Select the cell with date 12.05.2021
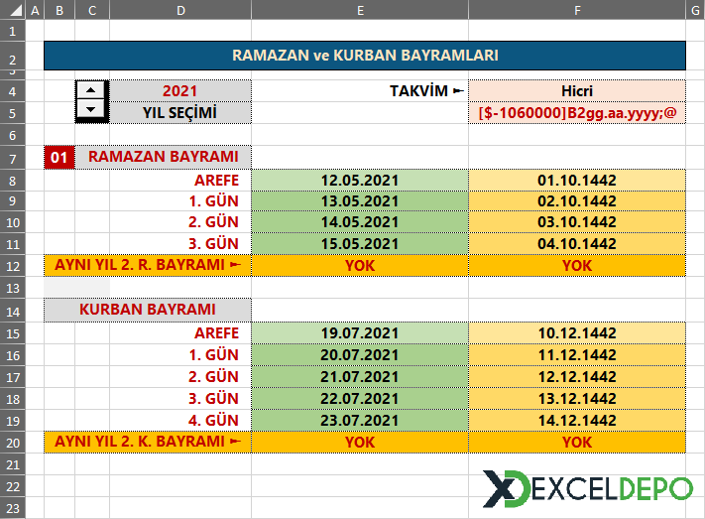Viewport: 705px width, 519px height. [359, 180]
